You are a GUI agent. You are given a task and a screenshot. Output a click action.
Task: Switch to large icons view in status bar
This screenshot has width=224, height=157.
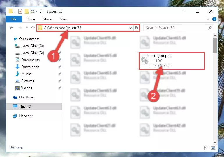(213, 148)
